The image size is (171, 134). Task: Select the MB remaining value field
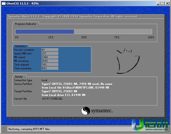(50, 61)
